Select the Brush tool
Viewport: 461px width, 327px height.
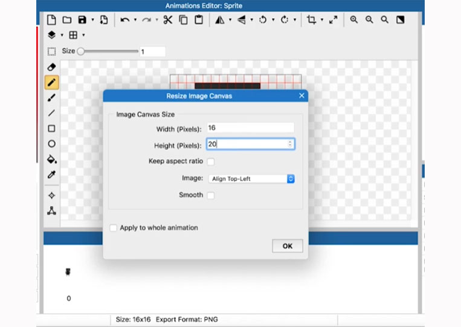52,98
